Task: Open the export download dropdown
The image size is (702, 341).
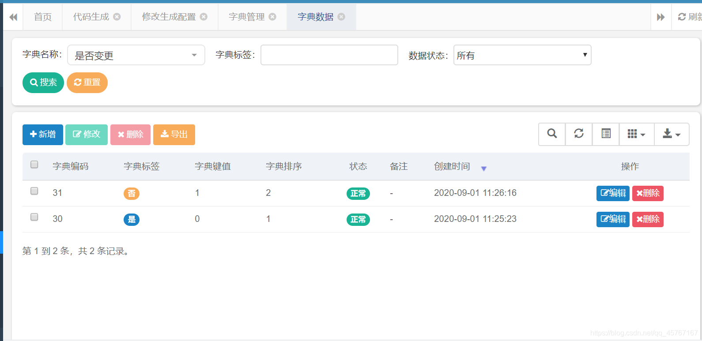Action: coord(672,134)
